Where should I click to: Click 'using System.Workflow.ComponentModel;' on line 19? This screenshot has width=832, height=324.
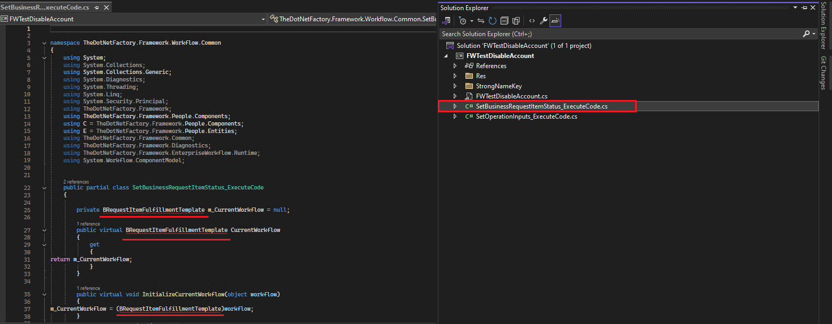click(123, 160)
